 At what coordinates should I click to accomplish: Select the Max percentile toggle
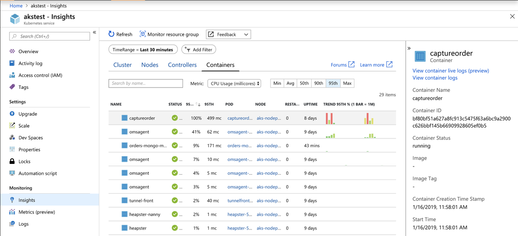347,83
